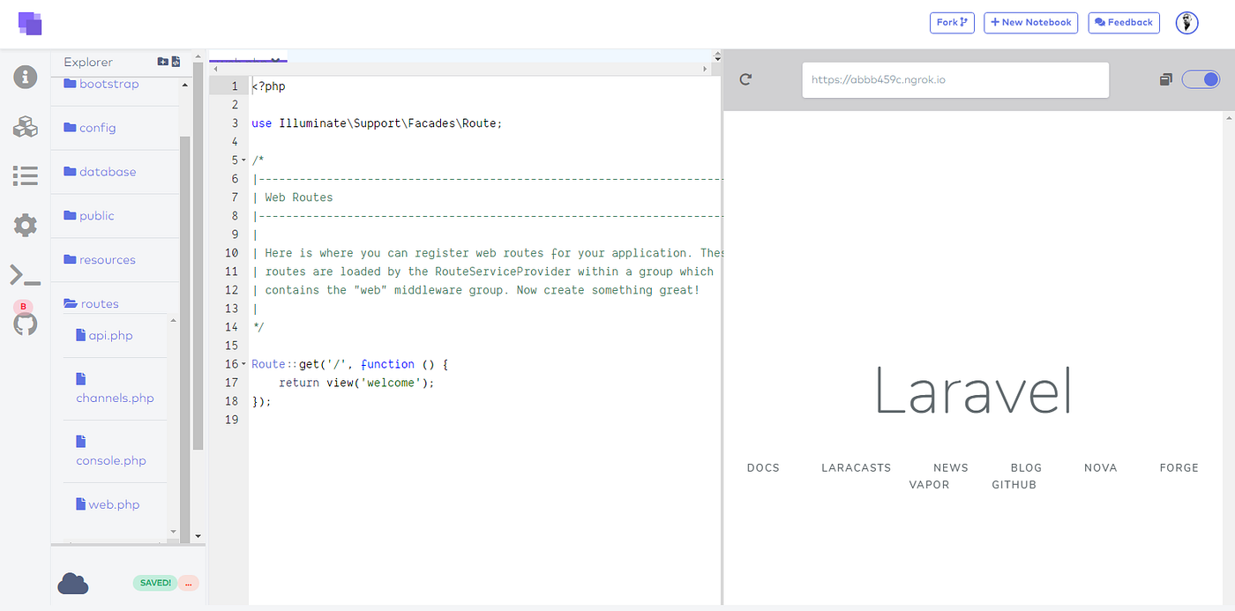This screenshot has height=611, width=1235.
Task: Create a New Notebook
Action: (x=1030, y=22)
